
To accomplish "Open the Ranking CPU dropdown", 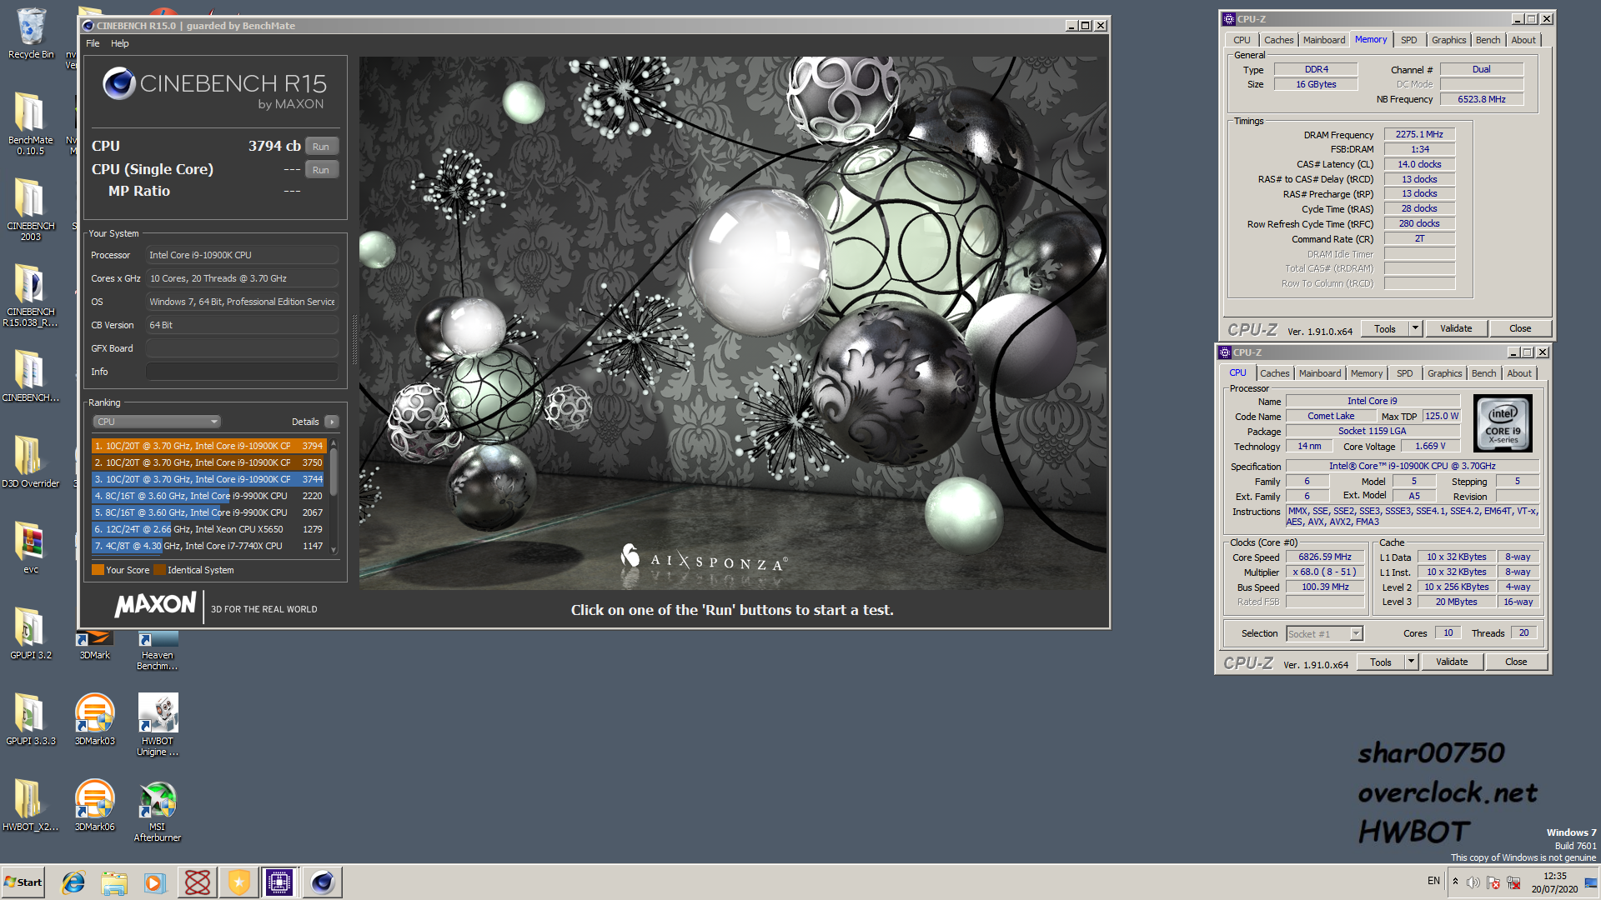I will (156, 422).
